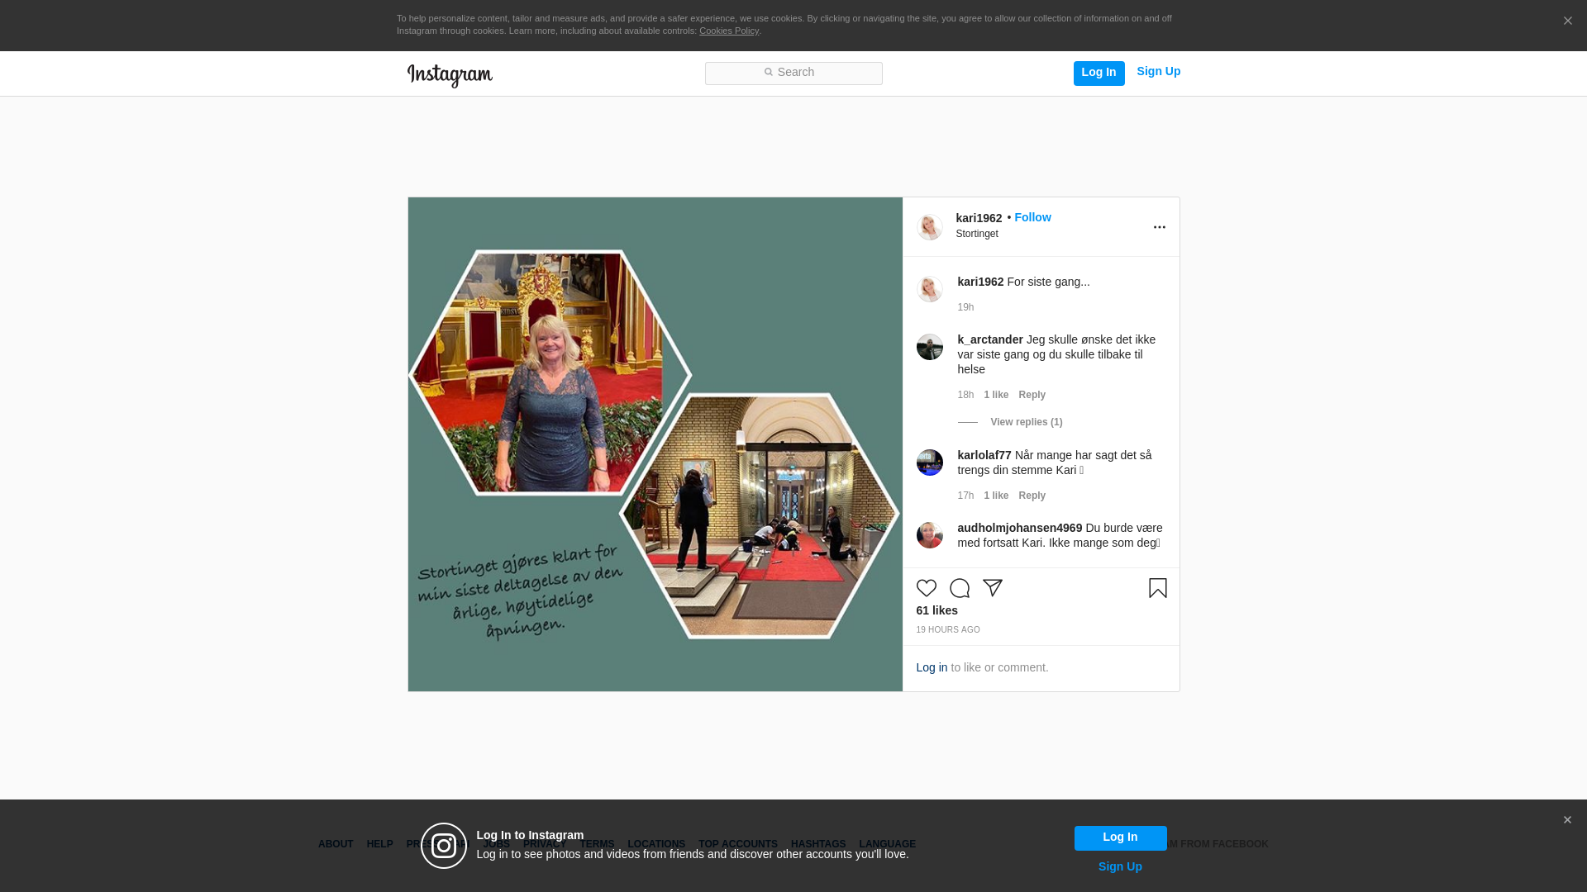Open ABOUT footer link

click(336, 844)
